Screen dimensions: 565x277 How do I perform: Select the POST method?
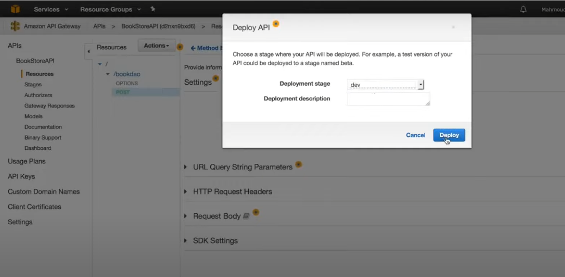click(123, 92)
